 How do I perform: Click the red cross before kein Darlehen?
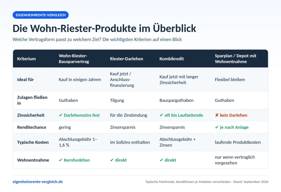click(x=217, y=115)
